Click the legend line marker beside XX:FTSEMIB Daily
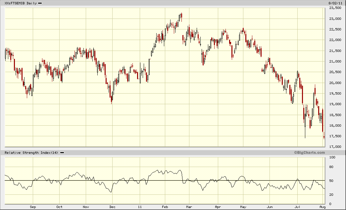Viewport: 346px width, 210px height. click(x=40, y=3)
